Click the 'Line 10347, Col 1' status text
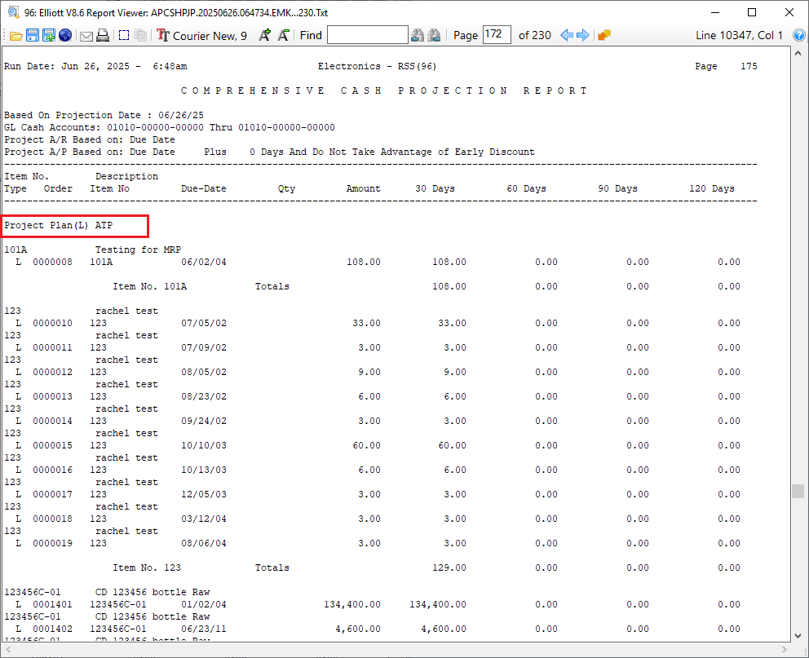 pyautogui.click(x=739, y=36)
